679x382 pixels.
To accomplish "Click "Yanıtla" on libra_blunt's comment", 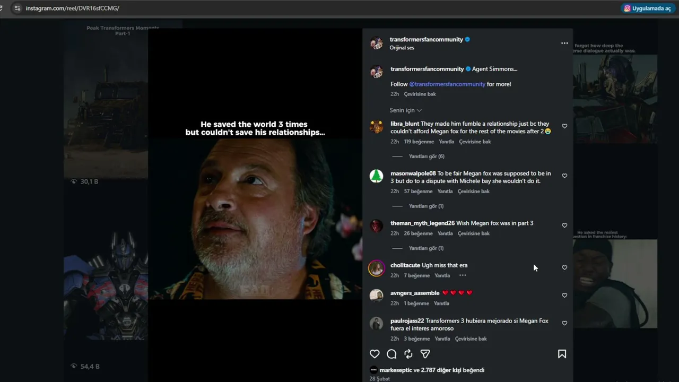I will click(447, 142).
